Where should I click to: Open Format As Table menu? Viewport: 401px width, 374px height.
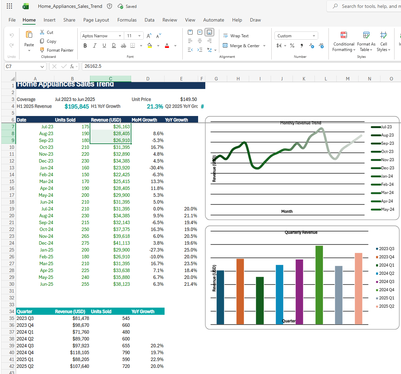[x=366, y=42]
